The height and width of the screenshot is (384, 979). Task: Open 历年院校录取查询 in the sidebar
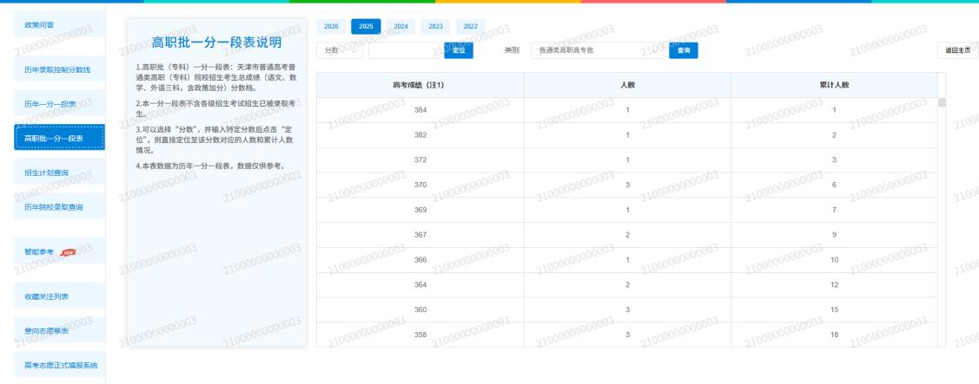pos(59,206)
